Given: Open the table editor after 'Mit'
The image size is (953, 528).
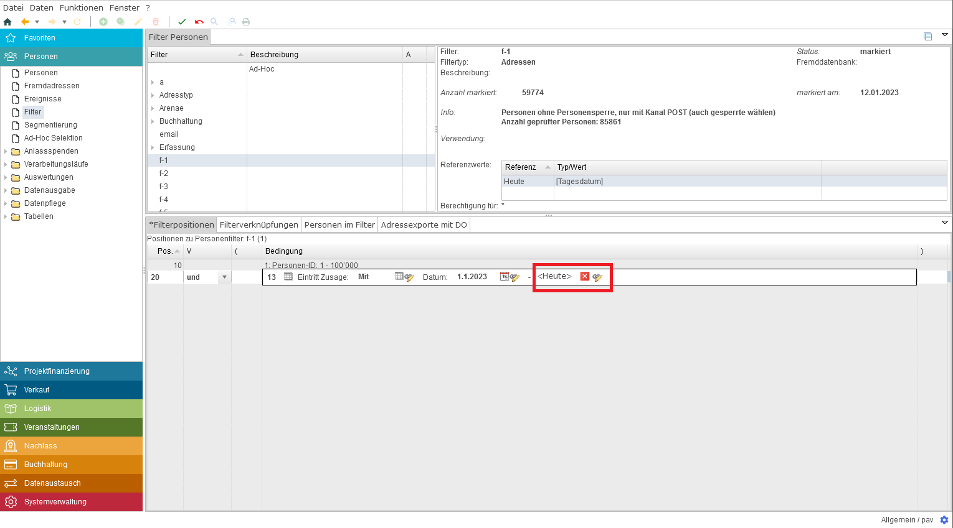Looking at the screenshot, I should (404, 277).
